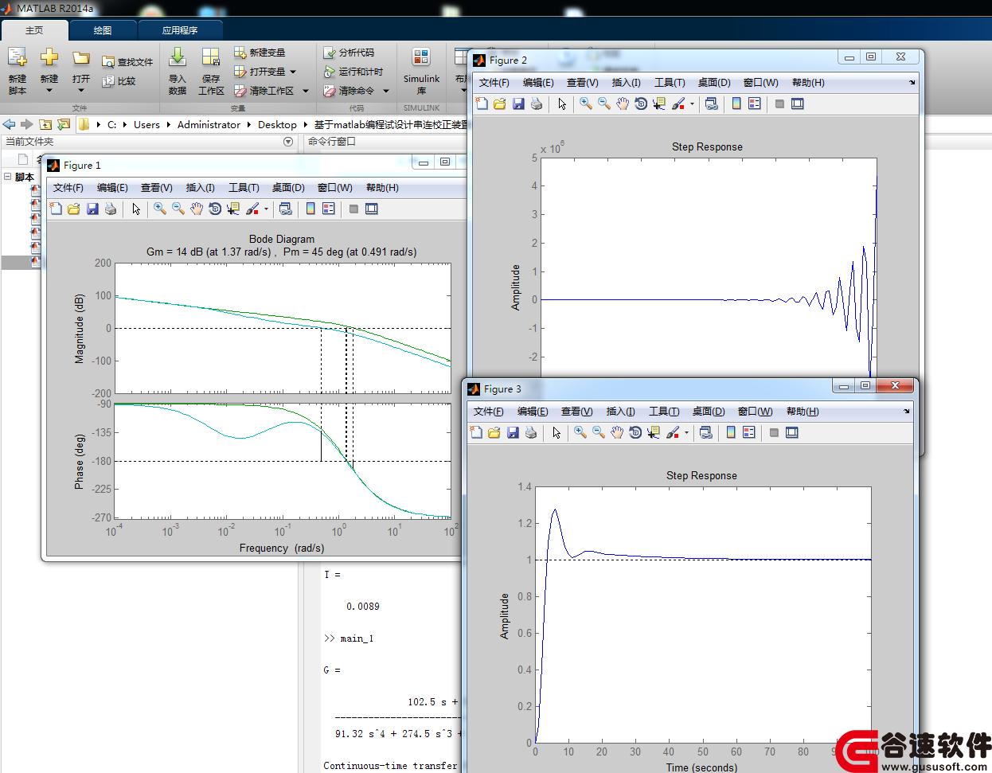Switch to the 主页 (Home) tab
Viewport: 992px width, 773px height.
coord(34,30)
